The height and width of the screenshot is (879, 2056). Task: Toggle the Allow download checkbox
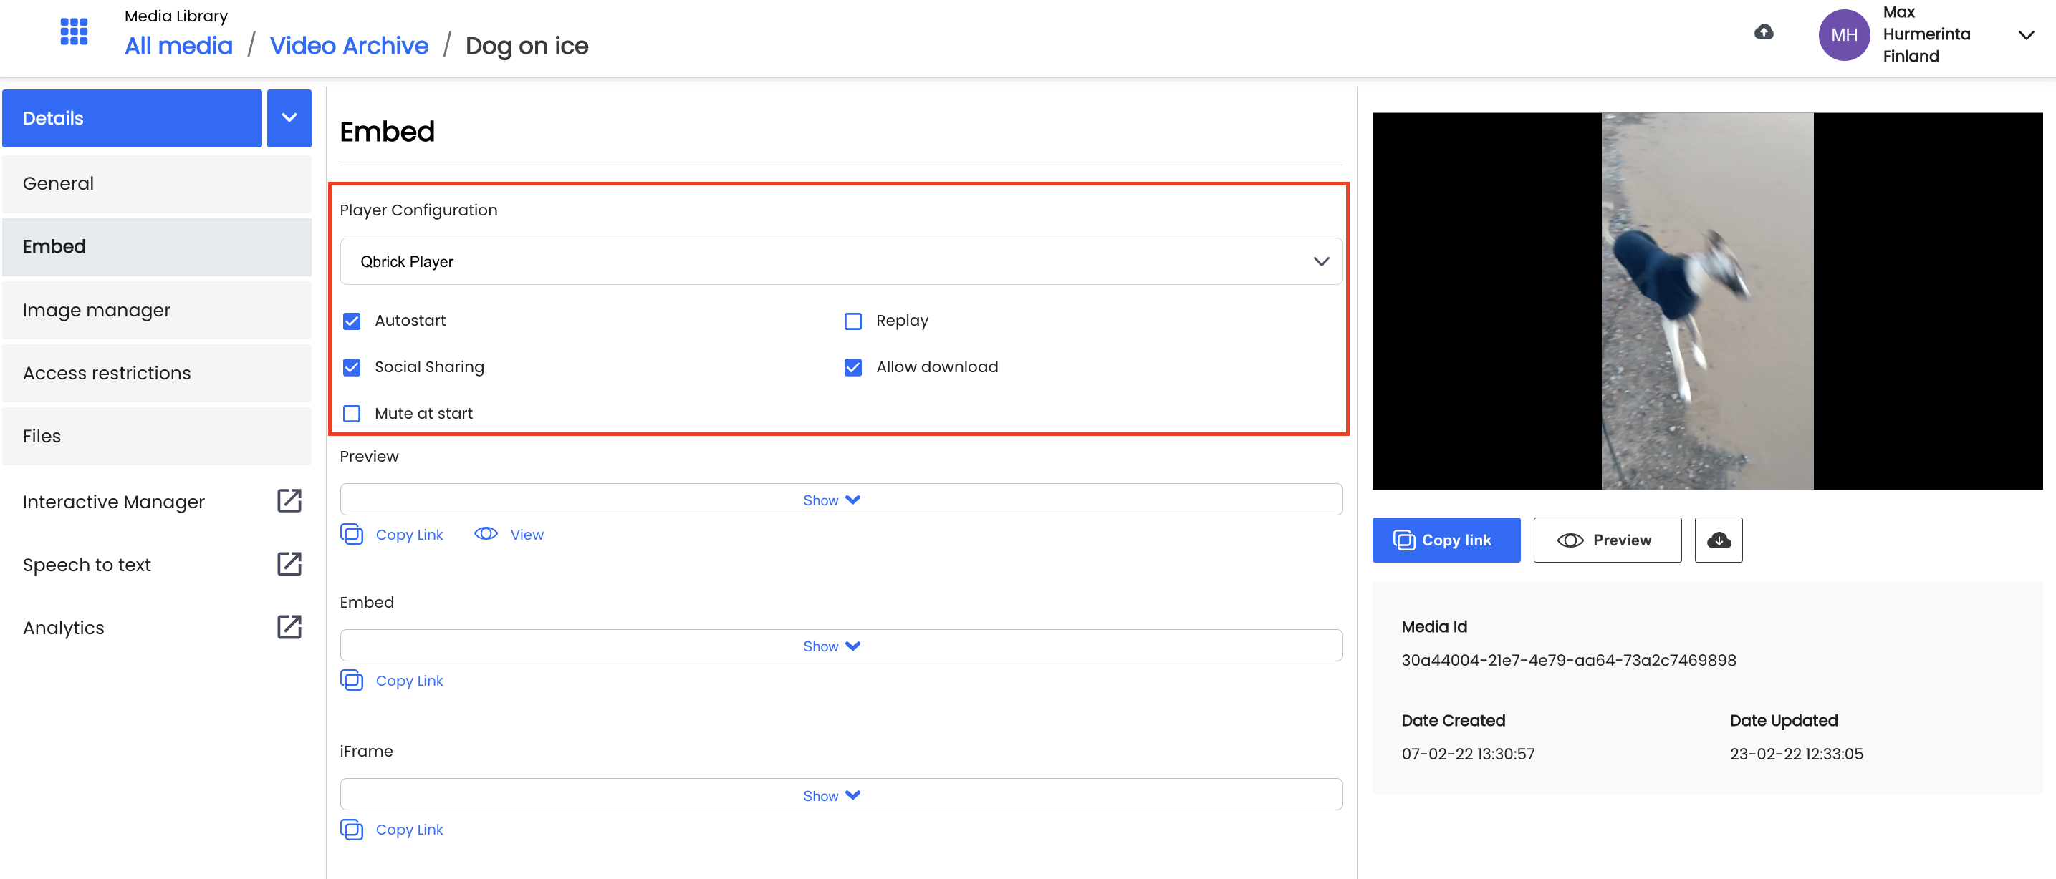point(852,368)
